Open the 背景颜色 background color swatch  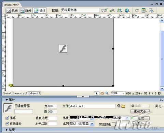(x=114, y=124)
